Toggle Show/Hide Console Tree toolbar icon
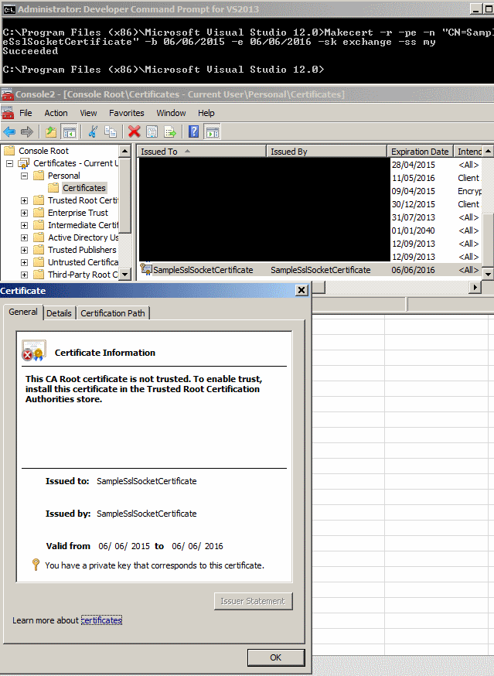The image size is (494, 676). coord(69,132)
